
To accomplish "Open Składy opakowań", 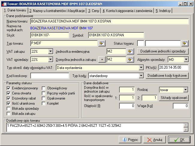I will 174,98.
